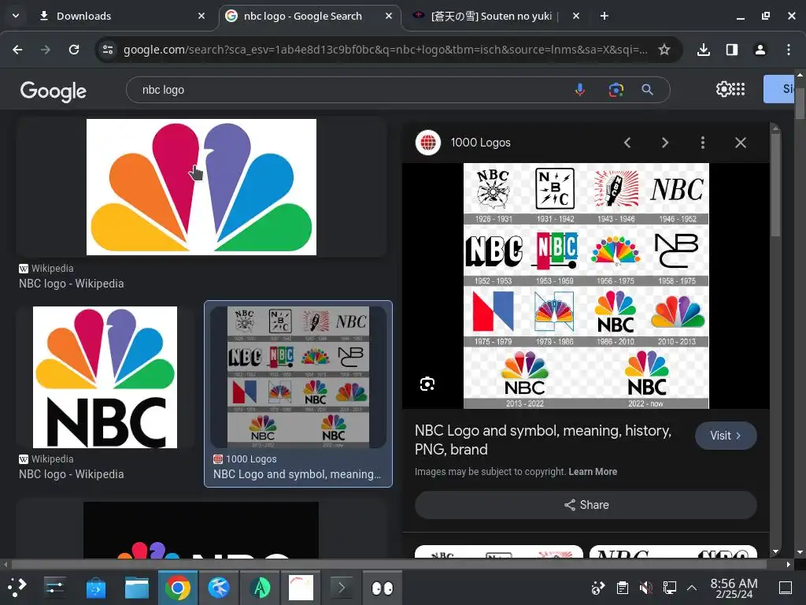Viewport: 806px width, 605px height.
Task: Open terminal icon in taskbar
Action: [342, 588]
